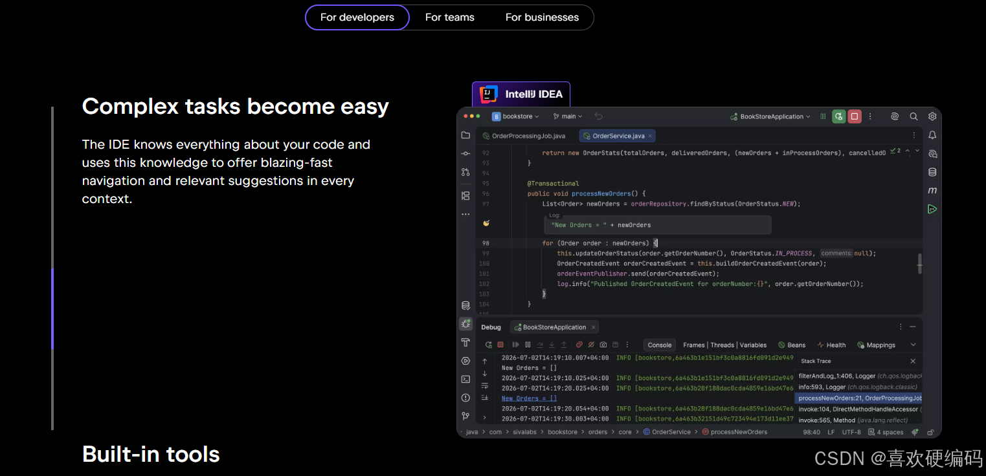This screenshot has width=986, height=476.
Task: Open the Problems tool window
Action: tap(465, 398)
